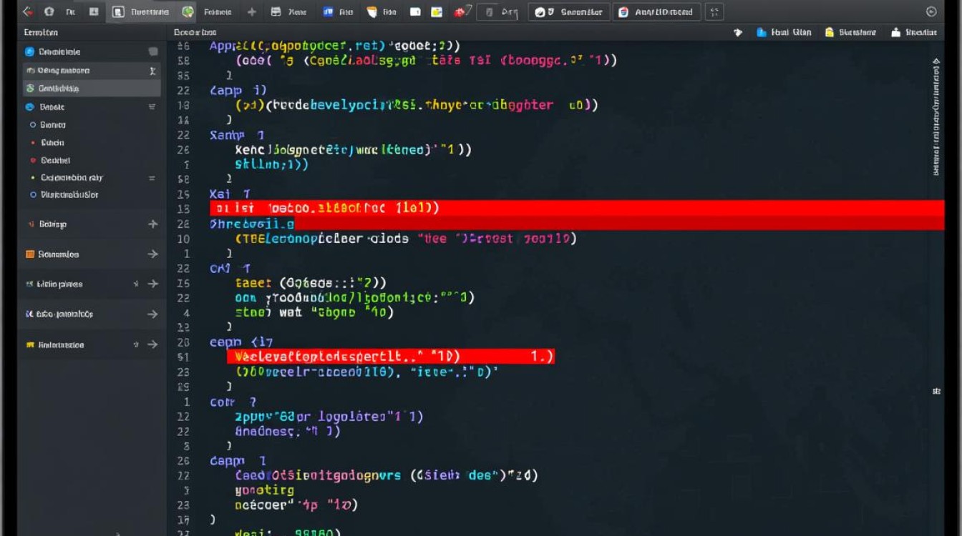Expand the bottom sidebar row with yellow icon
The width and height of the screenshot is (962, 536).
pyautogui.click(x=152, y=344)
